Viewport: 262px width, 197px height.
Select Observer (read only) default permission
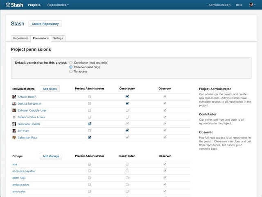point(71,67)
